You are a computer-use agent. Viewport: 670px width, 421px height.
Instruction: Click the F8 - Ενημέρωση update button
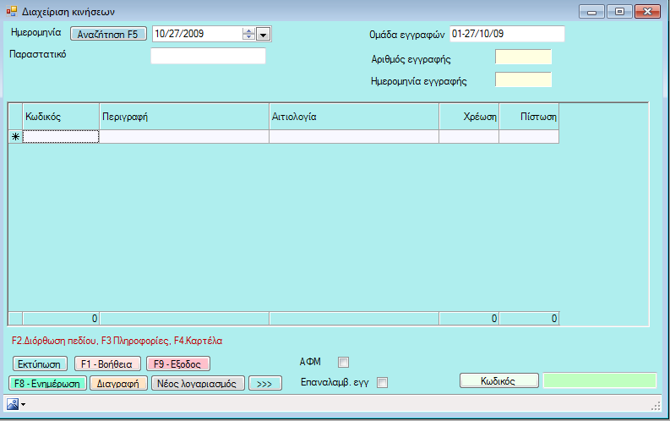[x=47, y=384]
